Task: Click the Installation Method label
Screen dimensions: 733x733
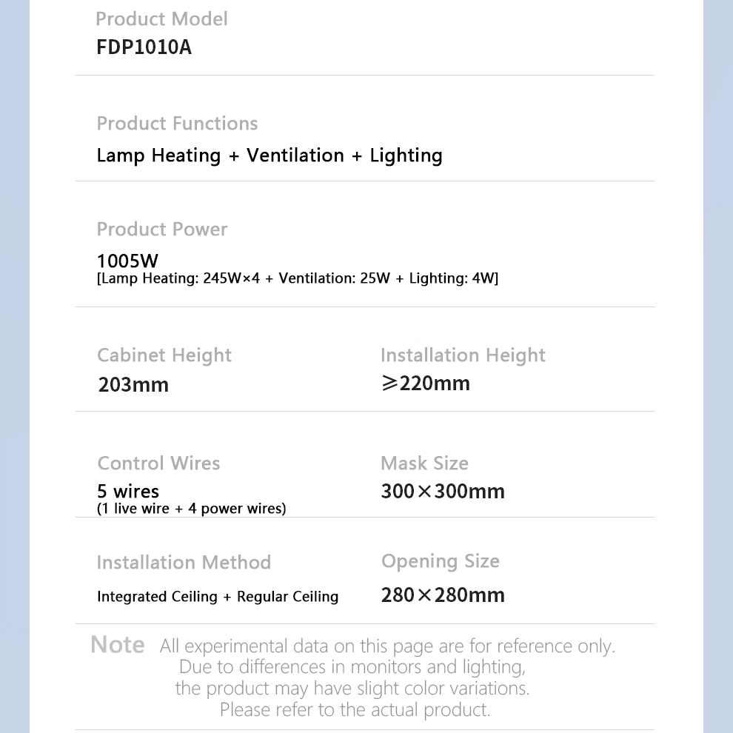Action: [x=184, y=563]
